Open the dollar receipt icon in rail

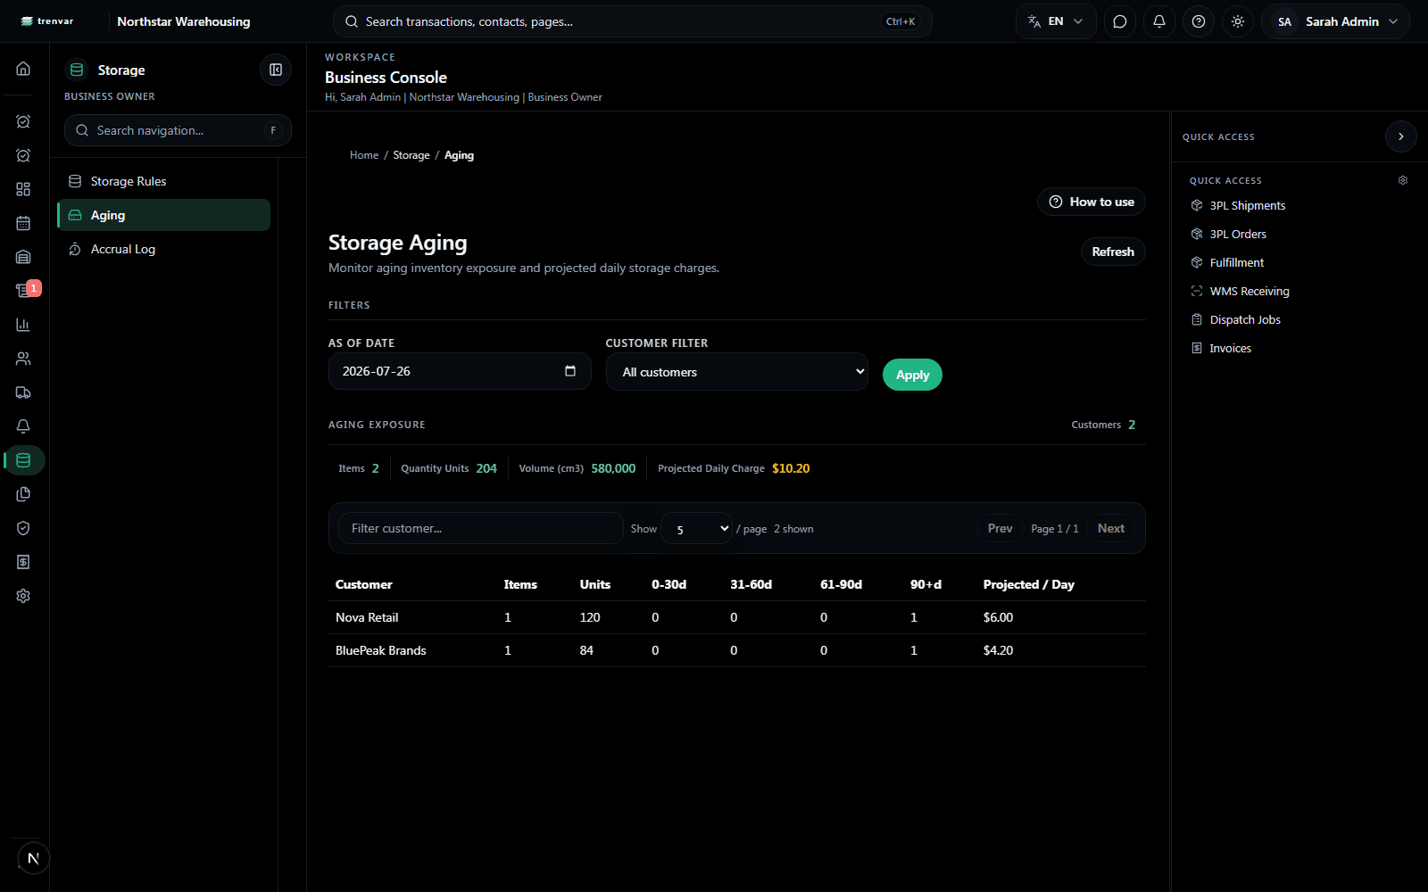click(23, 562)
